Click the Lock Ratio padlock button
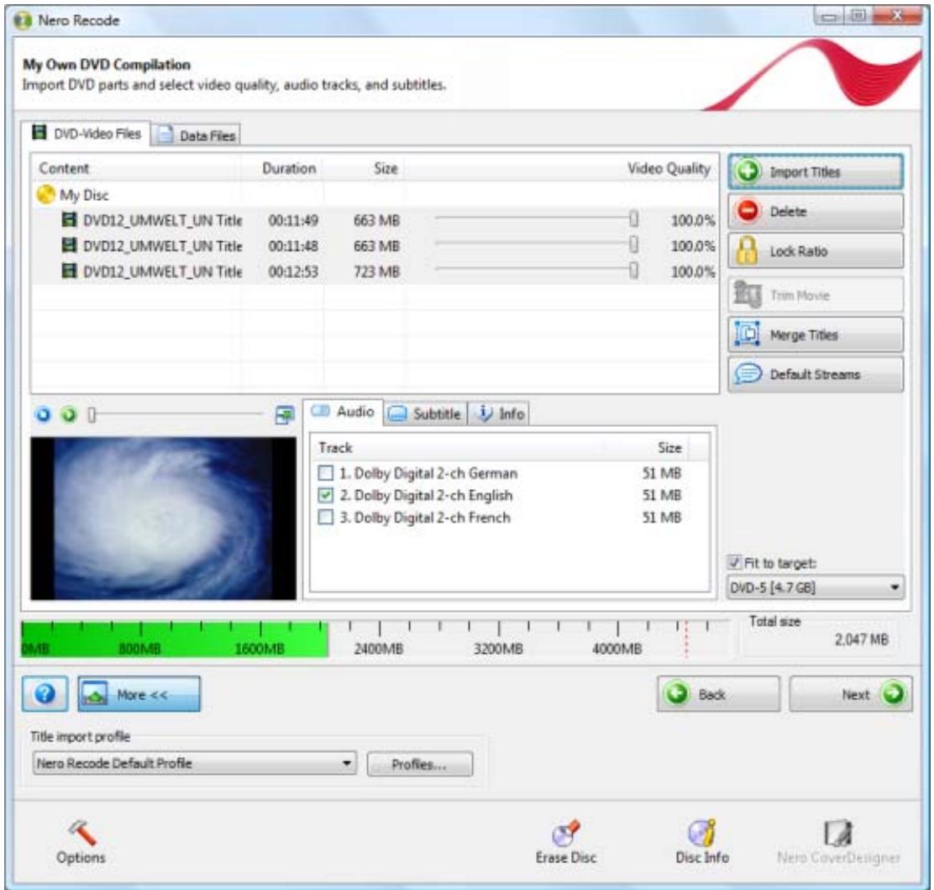 tap(815, 251)
